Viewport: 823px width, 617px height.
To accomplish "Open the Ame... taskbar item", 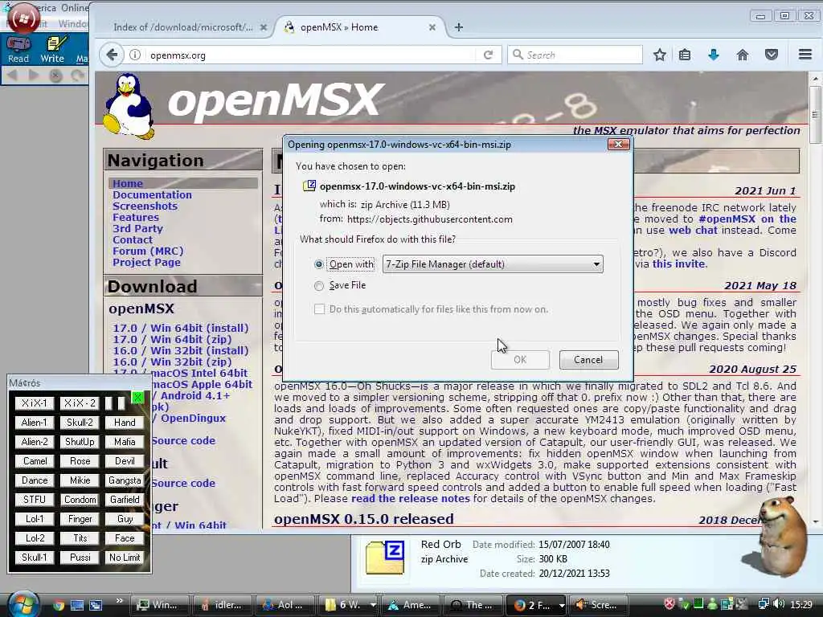I will (x=411, y=605).
